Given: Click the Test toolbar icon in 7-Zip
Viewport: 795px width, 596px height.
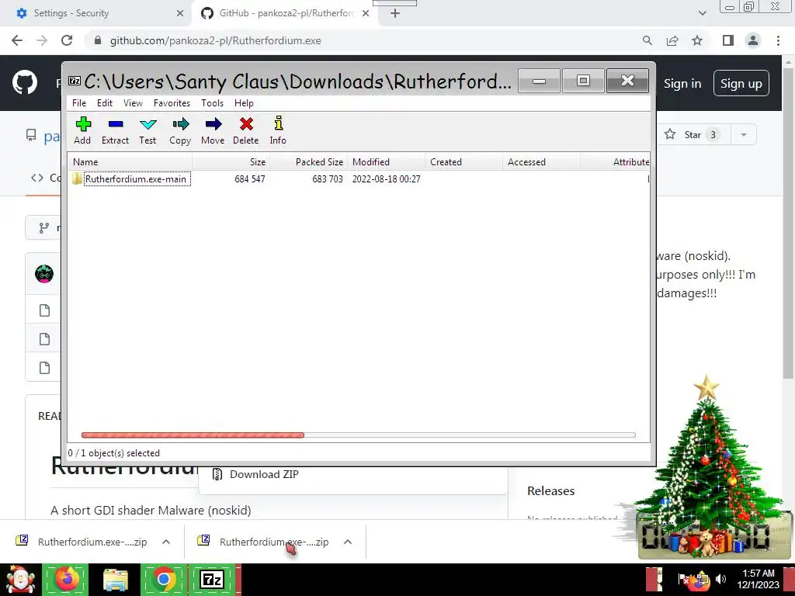Looking at the screenshot, I should click(148, 130).
